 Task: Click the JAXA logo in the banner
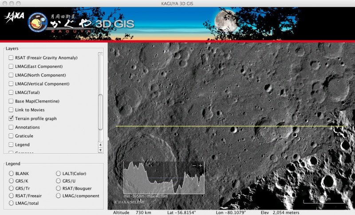[15, 18]
